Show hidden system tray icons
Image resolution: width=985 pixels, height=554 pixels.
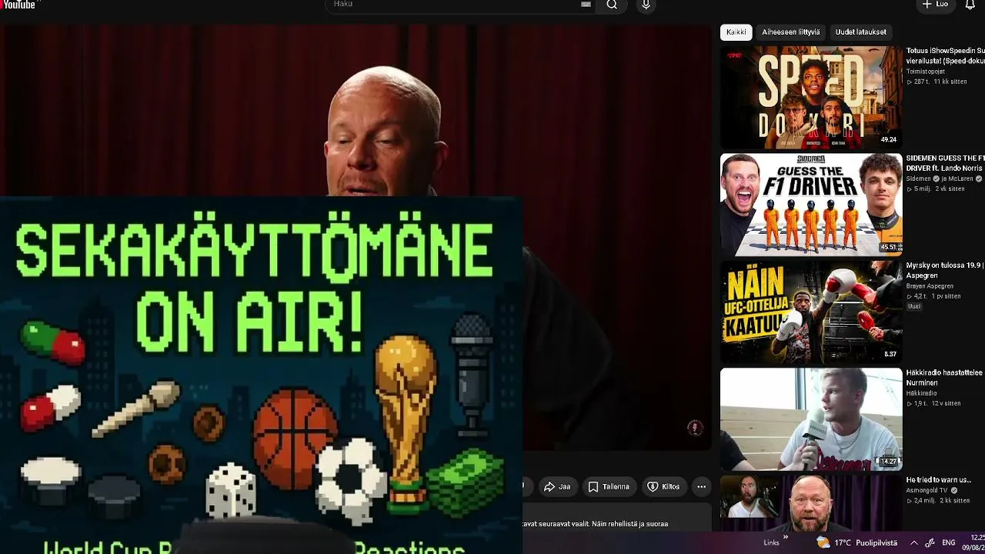(913, 542)
